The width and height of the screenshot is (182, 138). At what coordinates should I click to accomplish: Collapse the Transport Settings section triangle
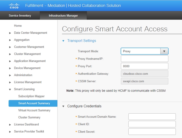tap(63, 41)
